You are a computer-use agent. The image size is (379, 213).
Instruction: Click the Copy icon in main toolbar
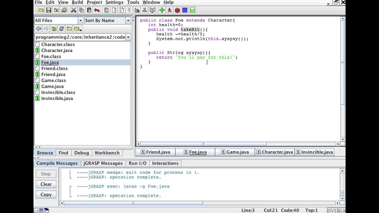pos(81,10)
